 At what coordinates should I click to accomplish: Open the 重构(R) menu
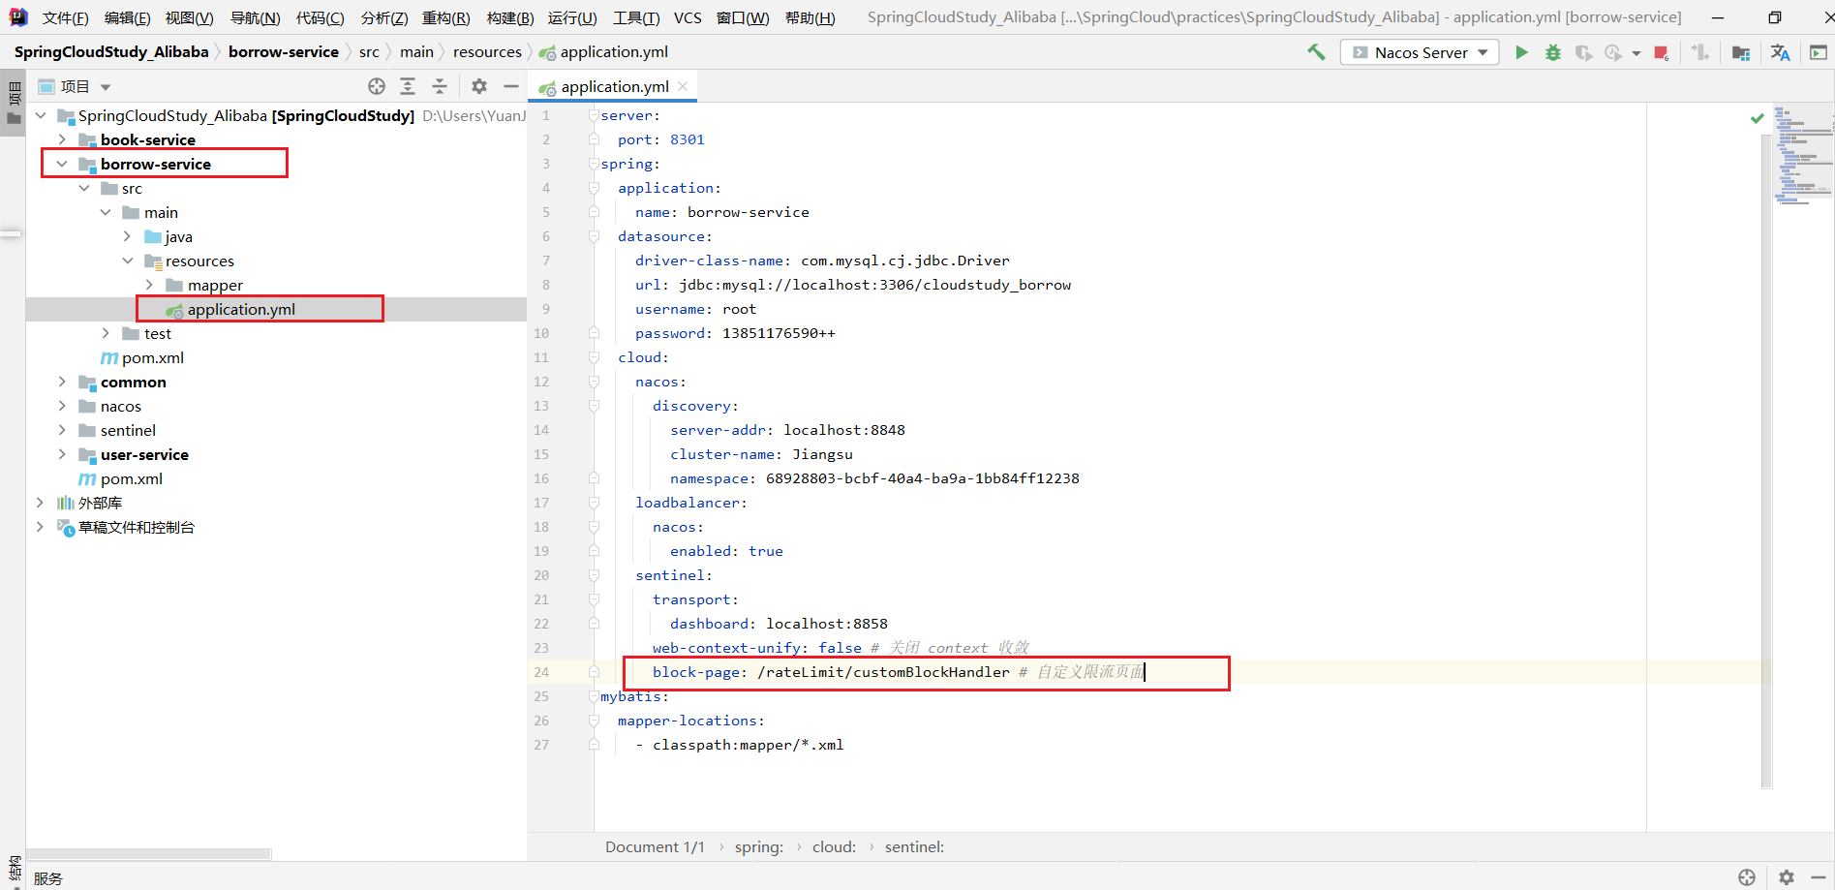click(445, 17)
